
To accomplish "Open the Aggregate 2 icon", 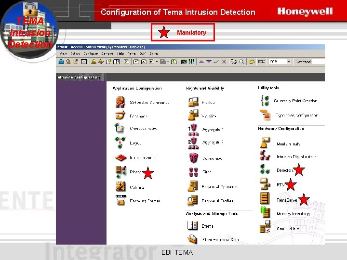I will [193, 143].
